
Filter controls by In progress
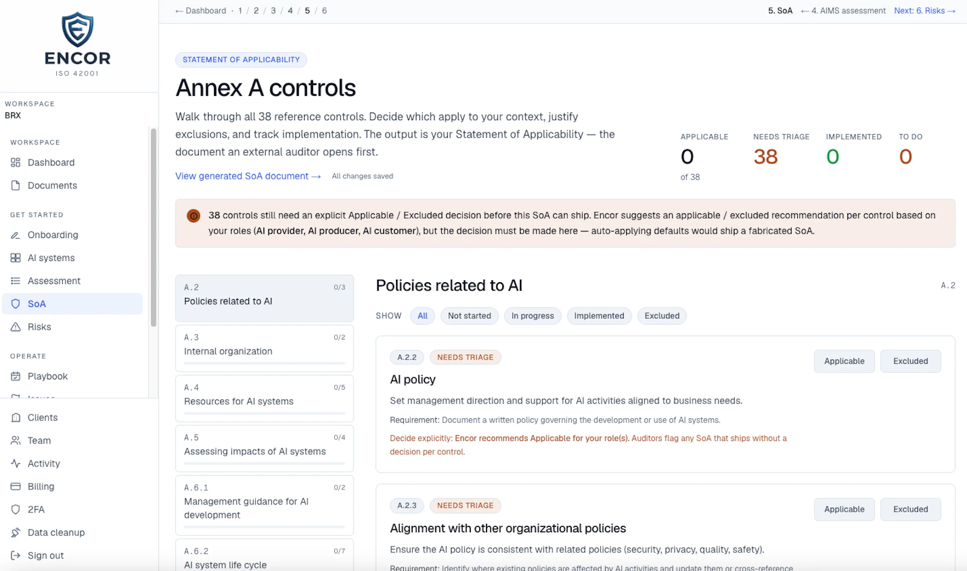[532, 316]
